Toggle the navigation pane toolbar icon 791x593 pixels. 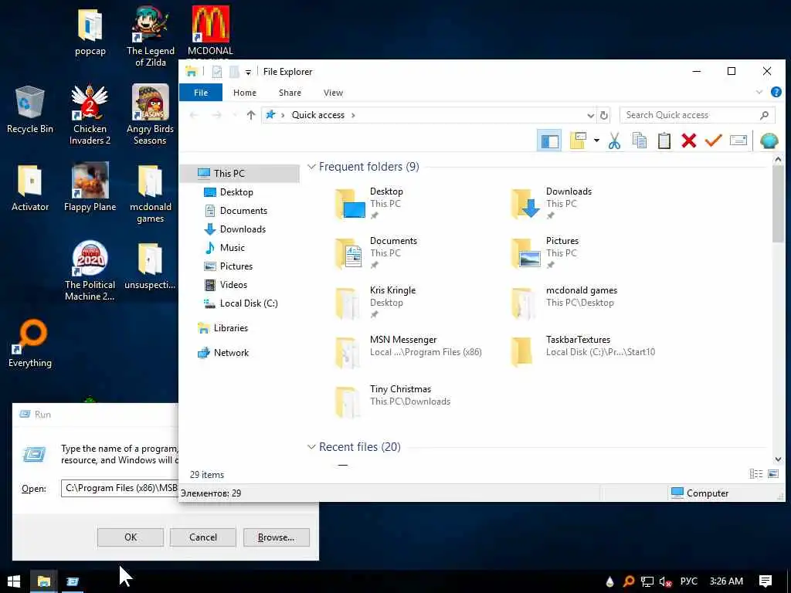point(549,141)
